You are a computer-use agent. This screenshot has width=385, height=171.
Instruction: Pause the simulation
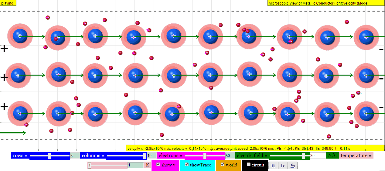(273, 166)
